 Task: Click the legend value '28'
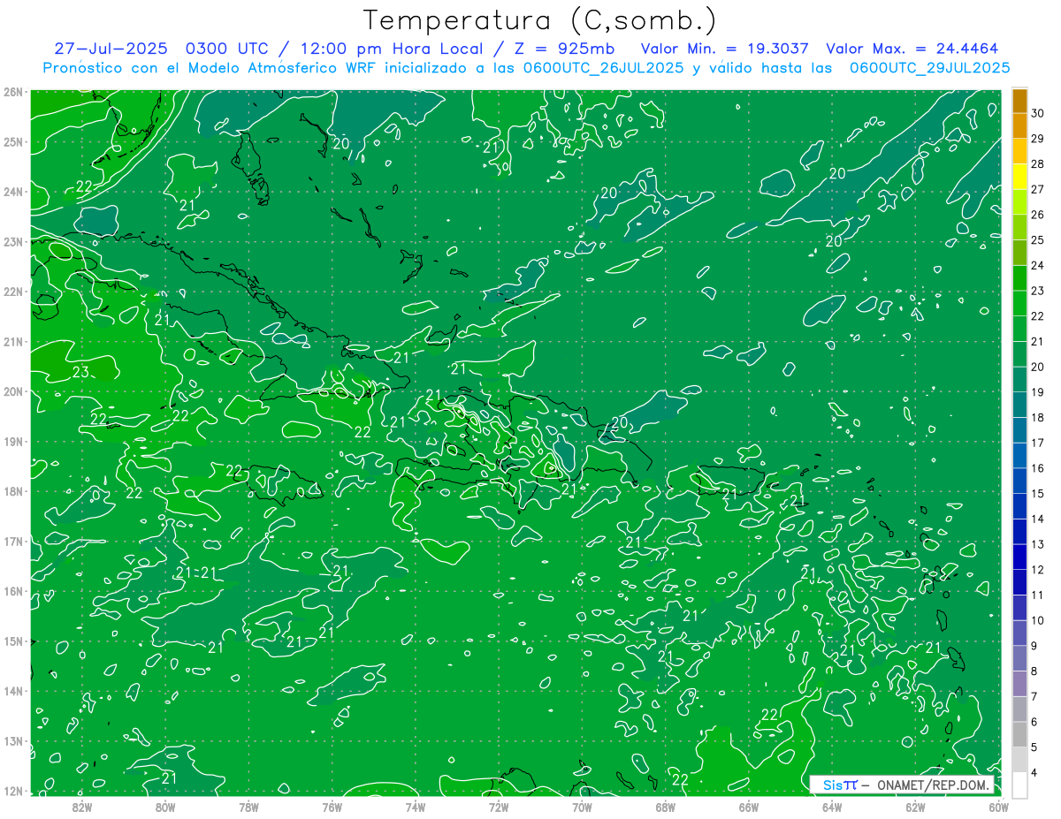[1037, 163]
